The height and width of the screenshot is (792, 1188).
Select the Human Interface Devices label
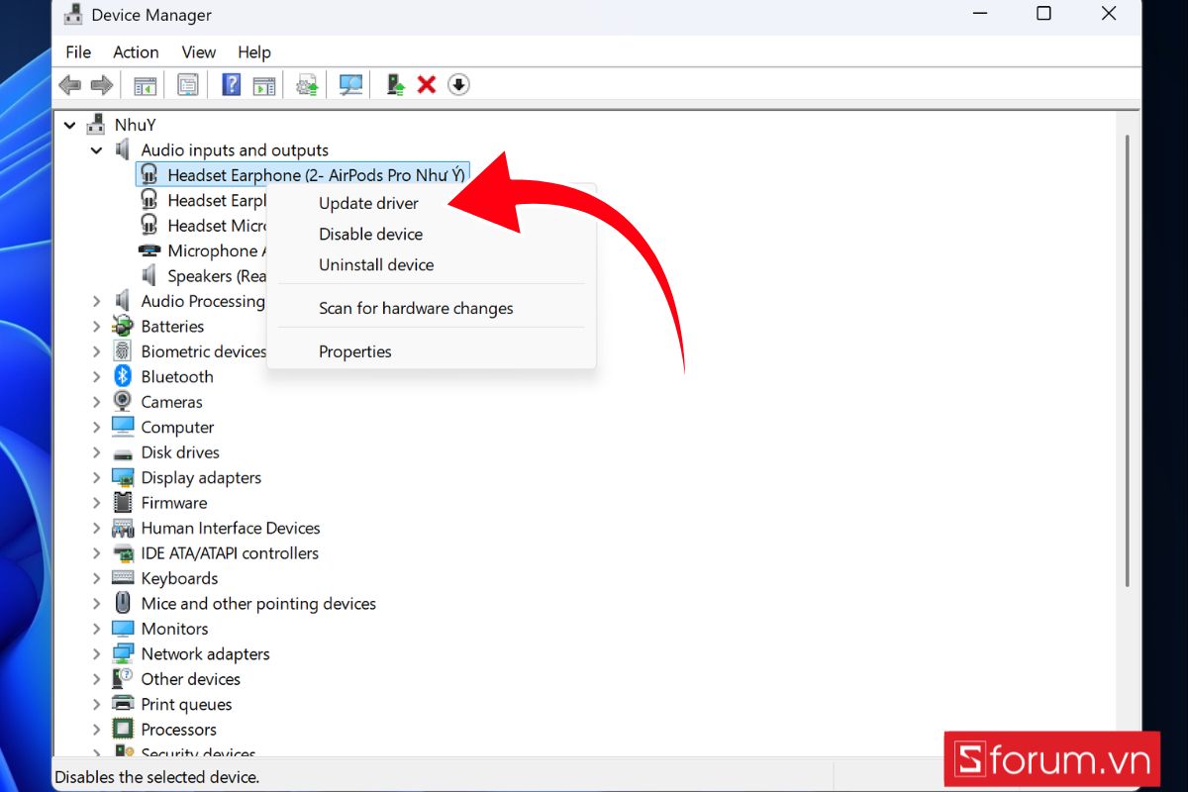click(231, 528)
